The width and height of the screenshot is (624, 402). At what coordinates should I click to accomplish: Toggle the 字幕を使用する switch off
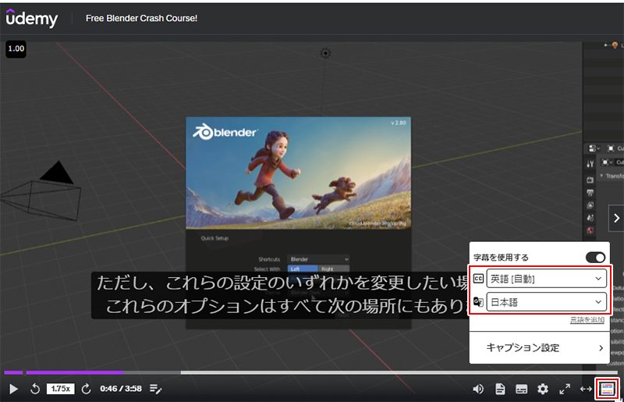point(595,258)
